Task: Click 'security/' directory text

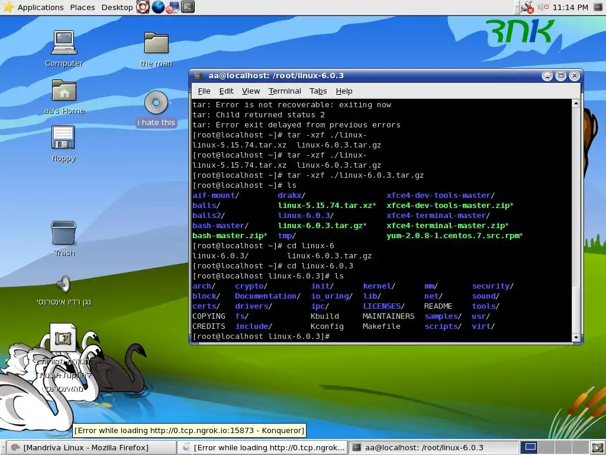Action: click(493, 286)
